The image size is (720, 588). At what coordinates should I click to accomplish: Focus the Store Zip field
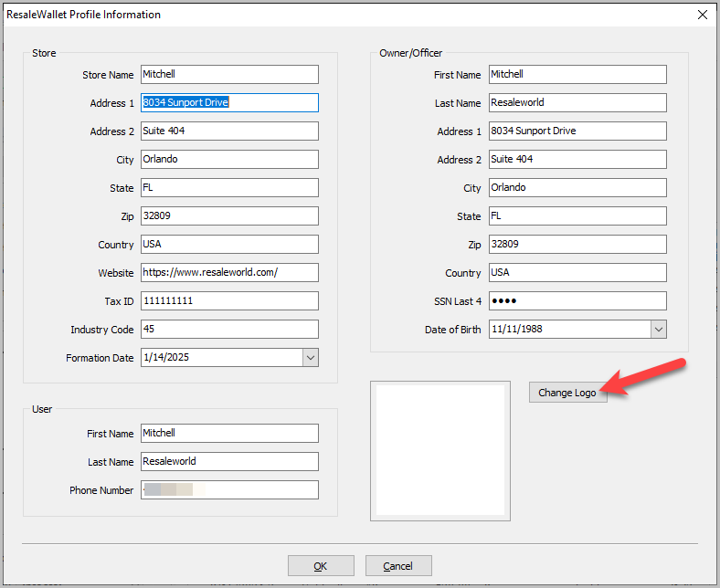229,216
